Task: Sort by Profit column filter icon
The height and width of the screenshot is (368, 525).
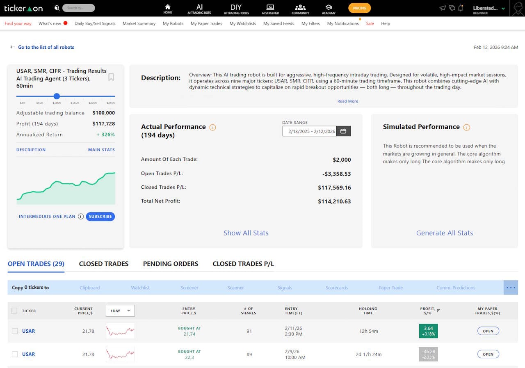Action: [438, 311]
